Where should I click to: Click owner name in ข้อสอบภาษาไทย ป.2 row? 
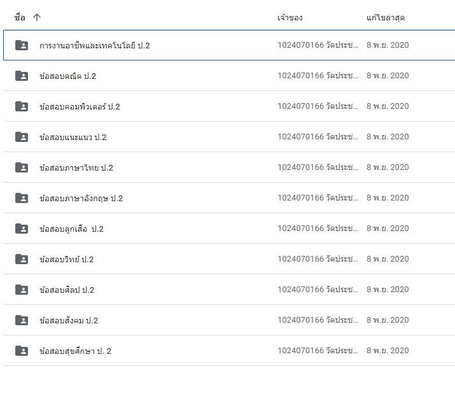click(318, 167)
